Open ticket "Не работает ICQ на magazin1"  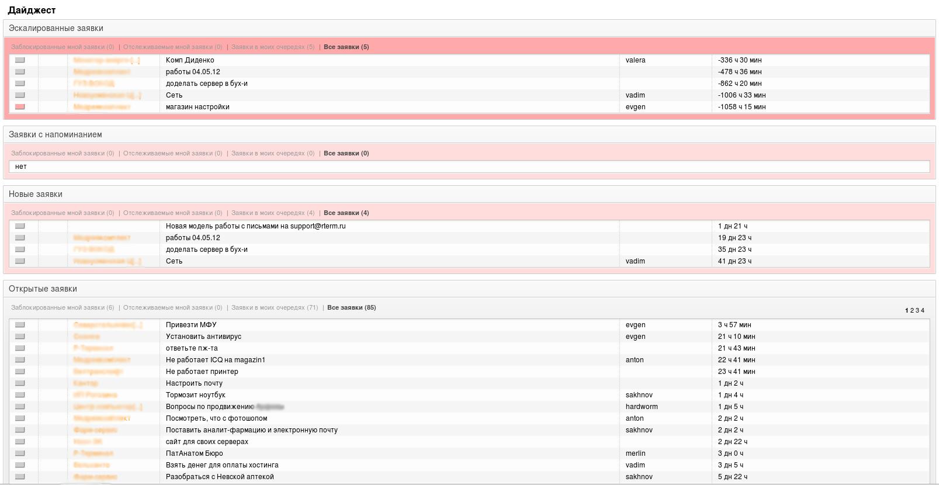[x=216, y=360]
